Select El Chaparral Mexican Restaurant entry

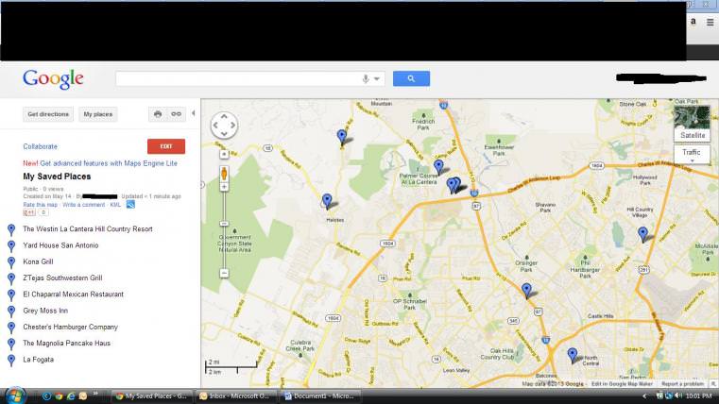click(x=73, y=295)
